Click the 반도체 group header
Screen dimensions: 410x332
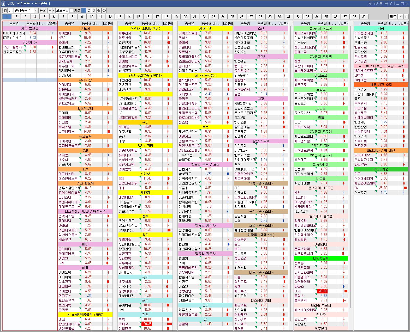coord(85,28)
